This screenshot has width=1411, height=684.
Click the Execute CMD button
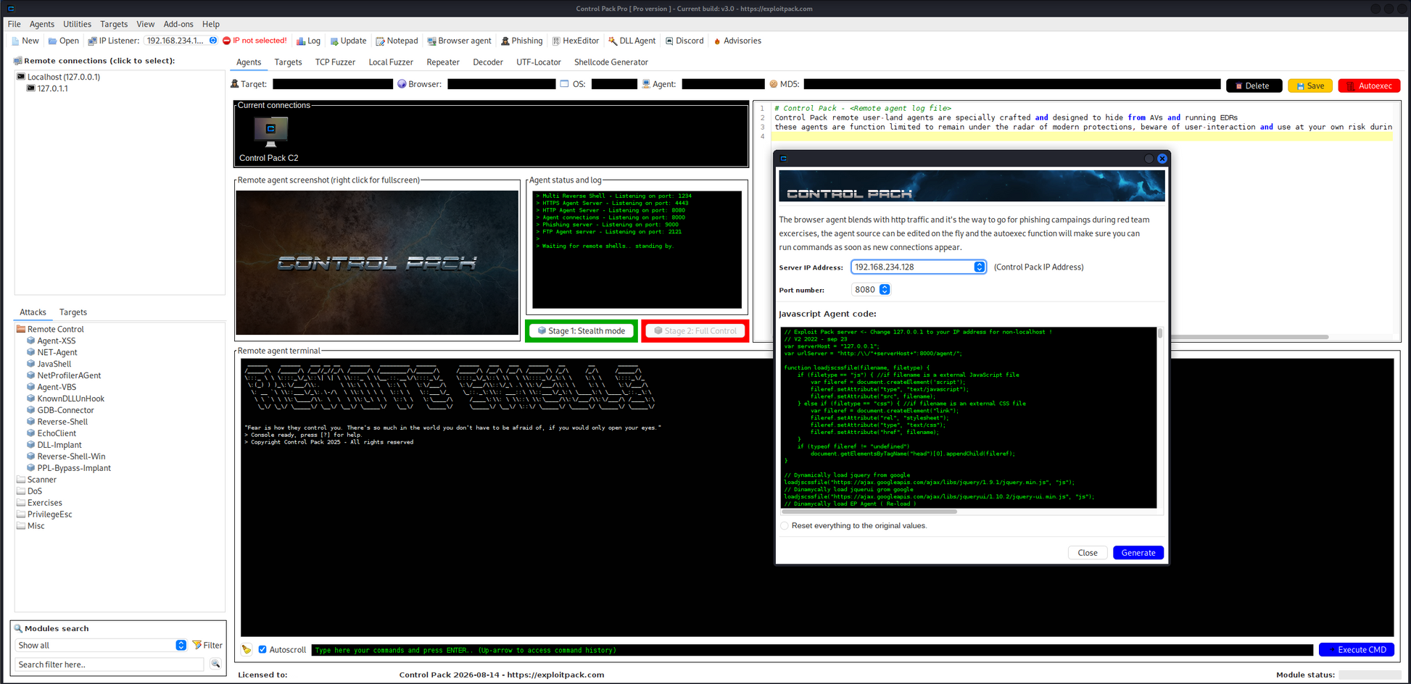tap(1356, 650)
